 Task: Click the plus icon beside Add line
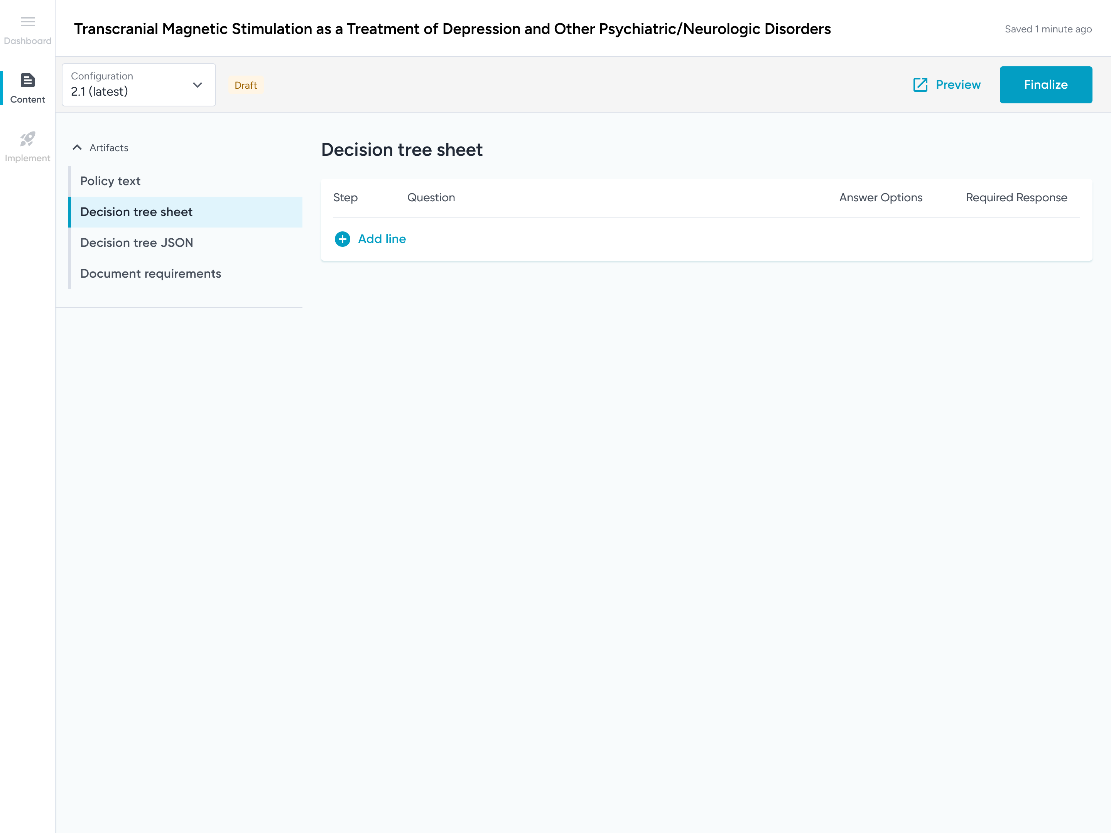point(343,239)
